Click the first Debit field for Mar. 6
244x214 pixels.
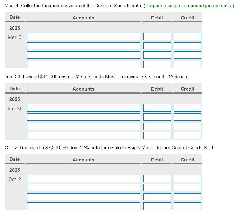[x=157, y=36]
